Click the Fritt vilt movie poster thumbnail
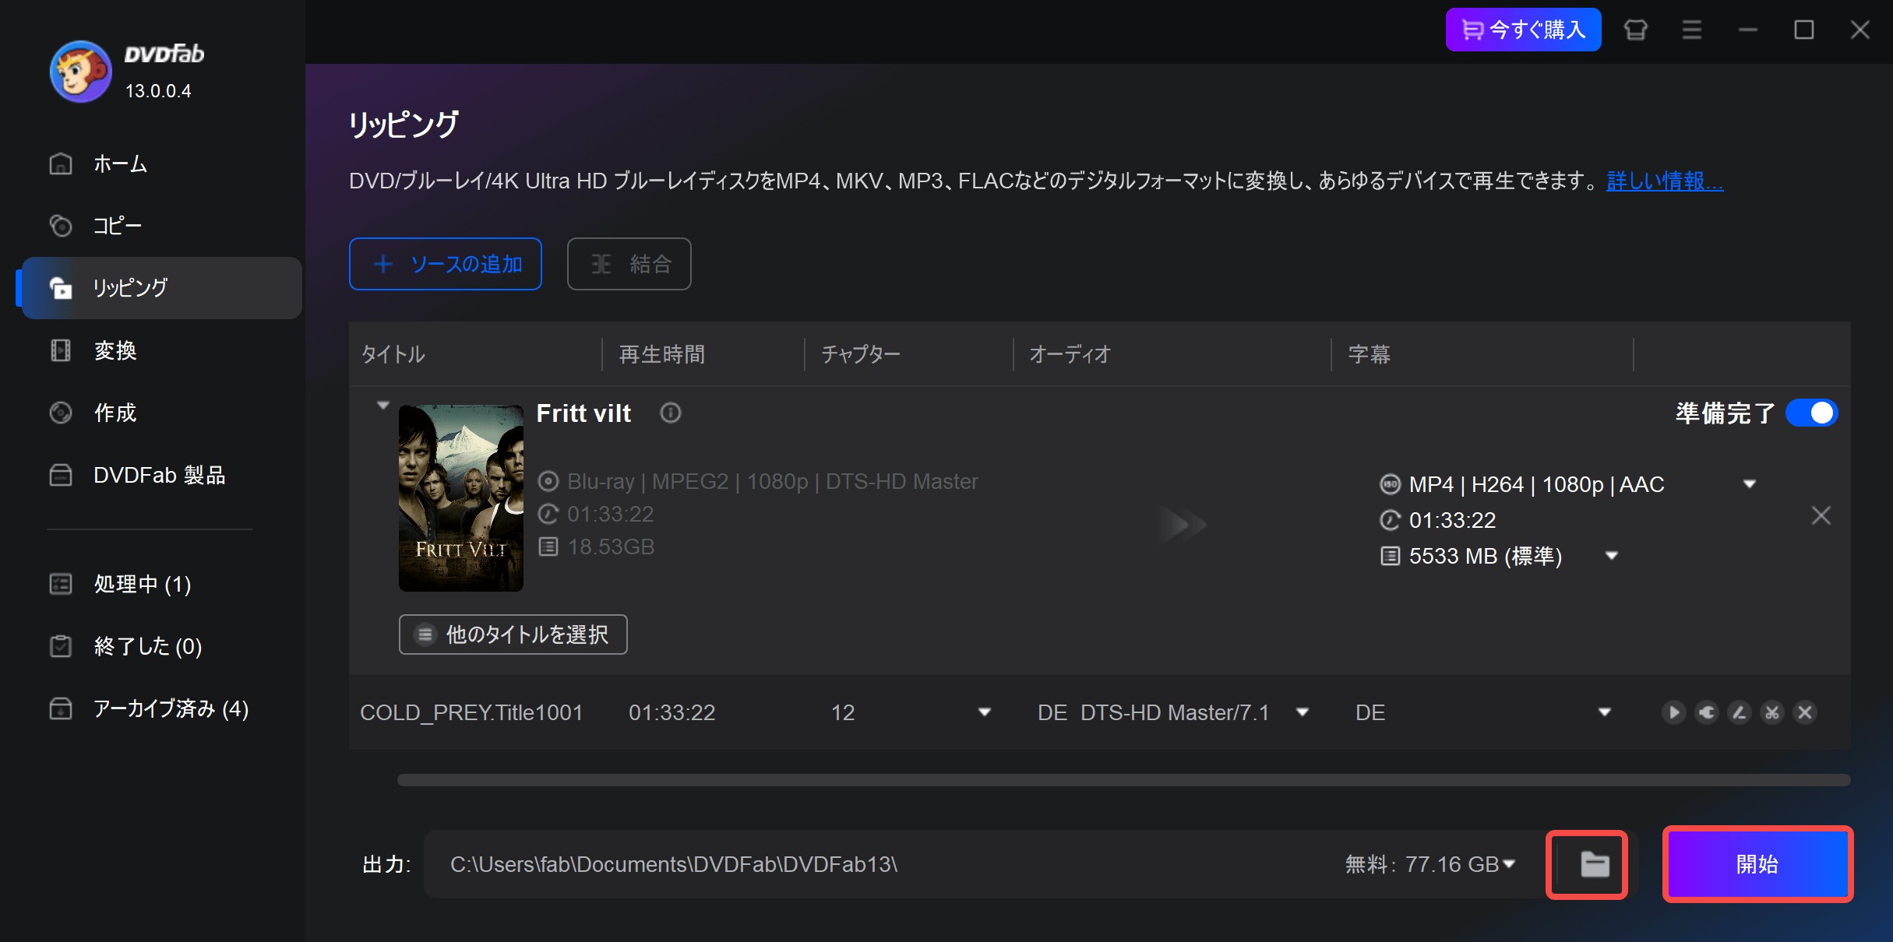 tap(461, 498)
